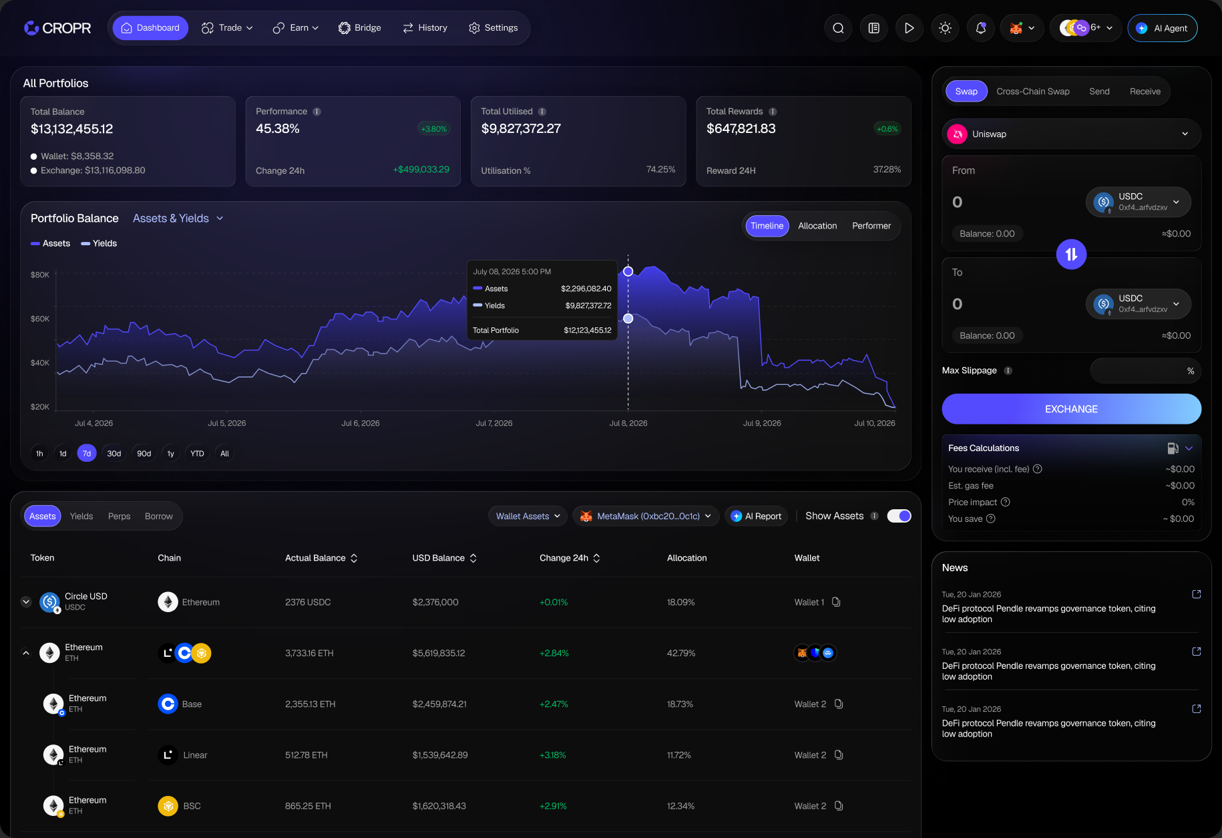This screenshot has width=1222, height=838.
Task: Open the Bridge menu item
Action: pyautogui.click(x=359, y=28)
